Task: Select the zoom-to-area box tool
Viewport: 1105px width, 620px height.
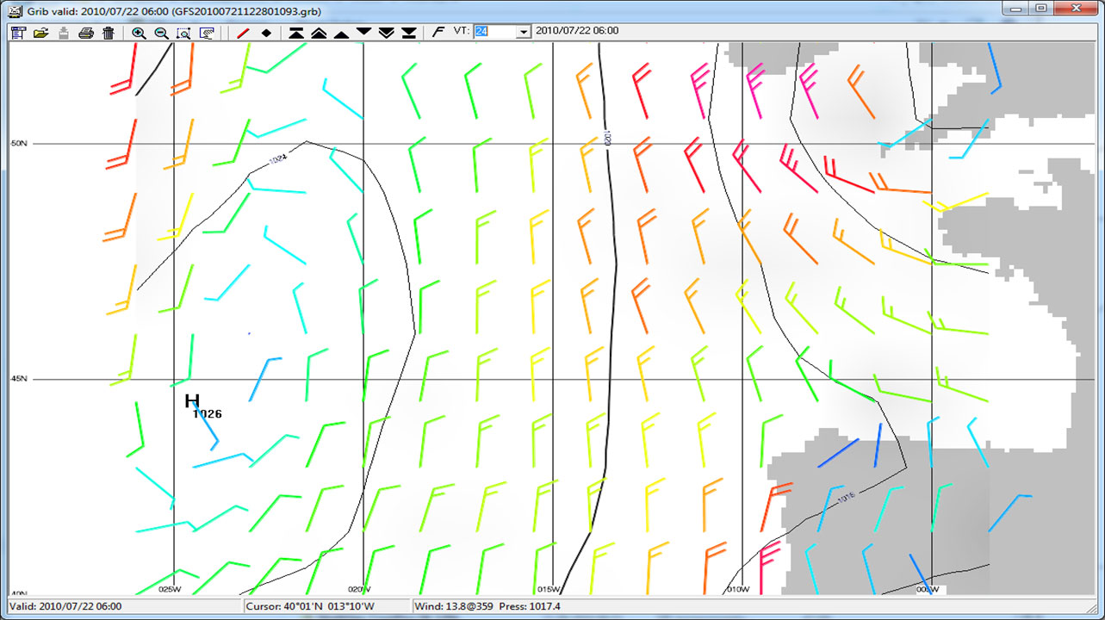Action: click(x=183, y=33)
